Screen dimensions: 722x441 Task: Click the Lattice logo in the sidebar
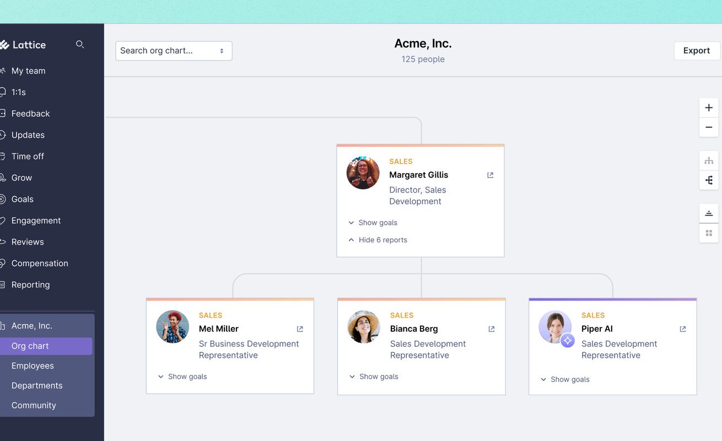pyautogui.click(x=23, y=45)
